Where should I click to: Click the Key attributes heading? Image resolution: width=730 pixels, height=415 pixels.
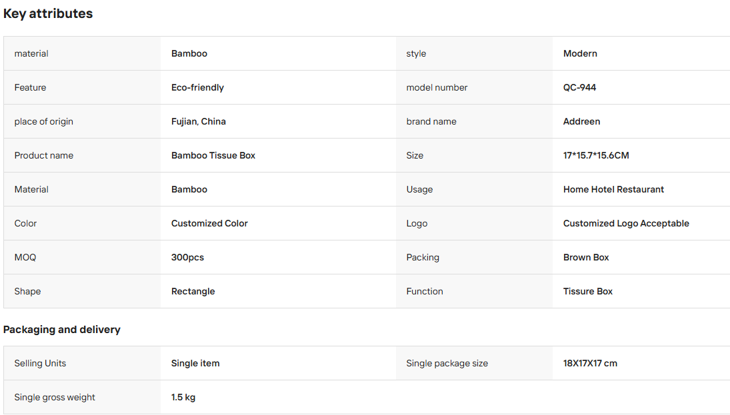point(48,14)
